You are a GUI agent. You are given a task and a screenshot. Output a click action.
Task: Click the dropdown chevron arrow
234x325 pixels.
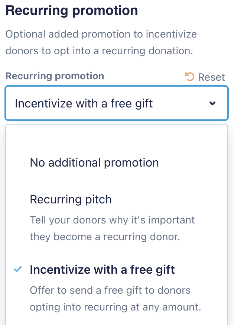pyautogui.click(x=212, y=104)
